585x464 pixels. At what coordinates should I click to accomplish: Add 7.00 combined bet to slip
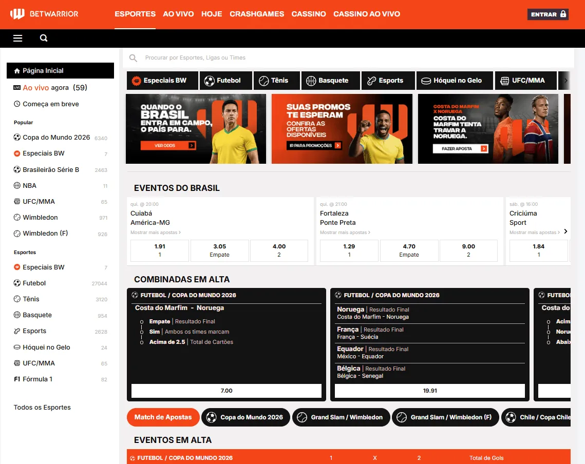tap(227, 391)
